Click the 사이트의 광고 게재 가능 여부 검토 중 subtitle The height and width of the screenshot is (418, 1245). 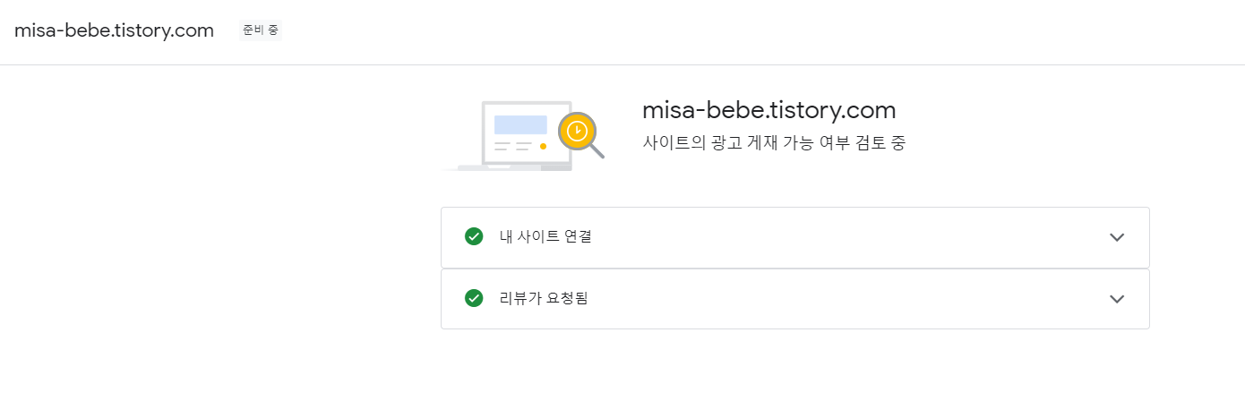tap(774, 142)
